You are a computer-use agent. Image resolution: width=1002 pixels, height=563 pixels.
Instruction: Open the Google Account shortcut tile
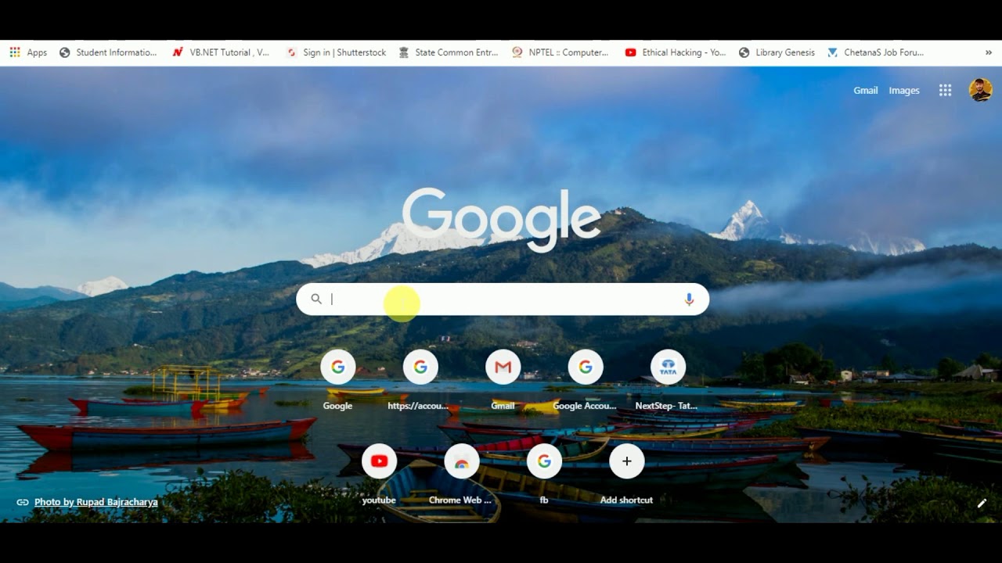tap(586, 380)
